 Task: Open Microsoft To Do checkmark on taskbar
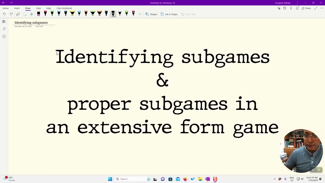193,179
